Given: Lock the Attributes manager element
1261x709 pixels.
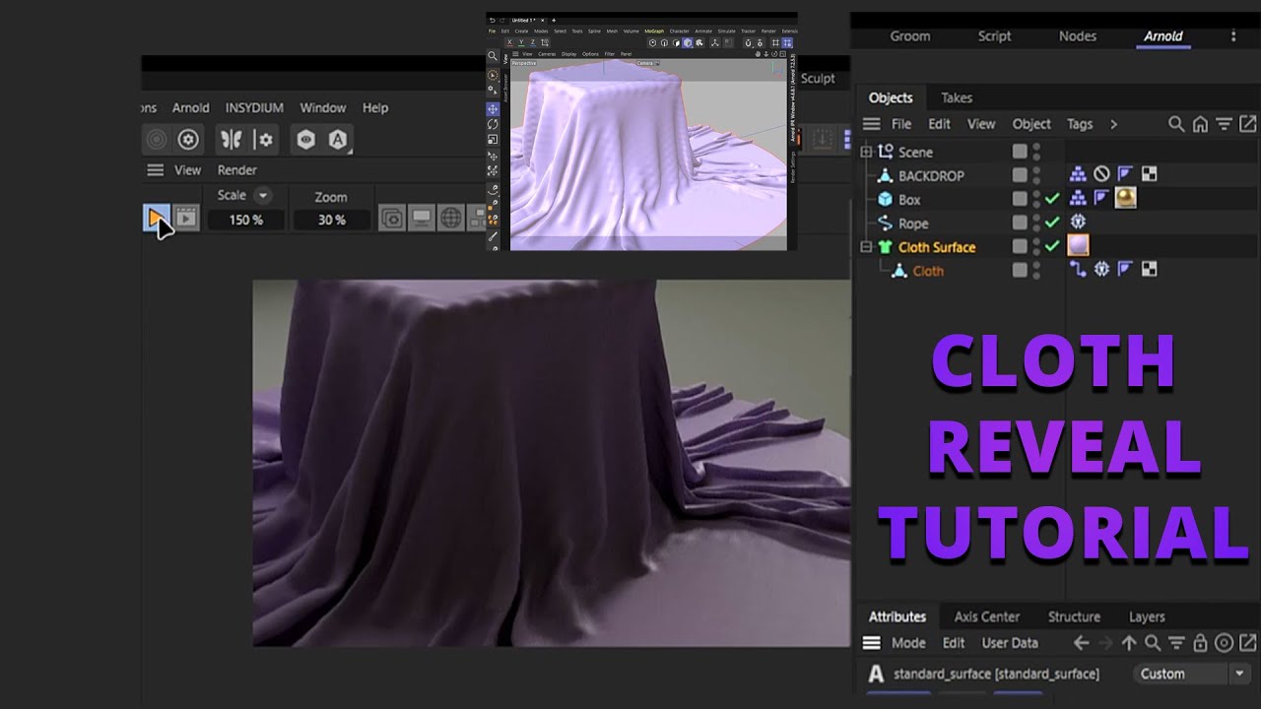Looking at the screenshot, I should 1200,643.
